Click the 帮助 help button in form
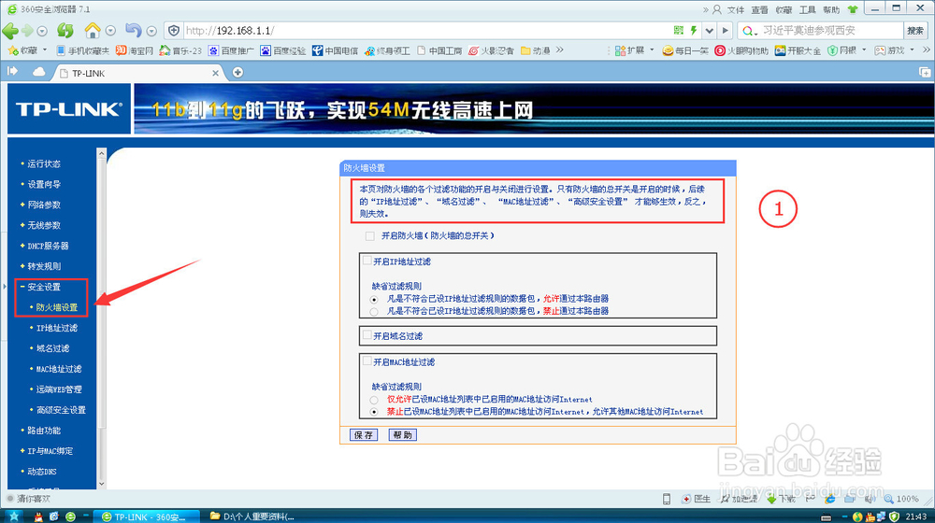Screen dimensions: 935x523 402,435
